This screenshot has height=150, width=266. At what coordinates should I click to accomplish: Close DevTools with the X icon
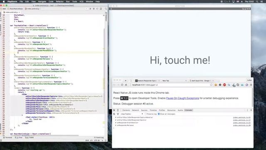251,110
